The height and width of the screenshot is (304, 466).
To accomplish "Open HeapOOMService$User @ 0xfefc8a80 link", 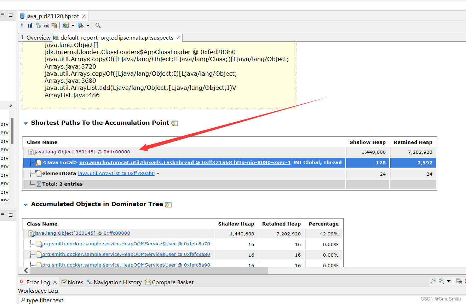I will point(126,255).
